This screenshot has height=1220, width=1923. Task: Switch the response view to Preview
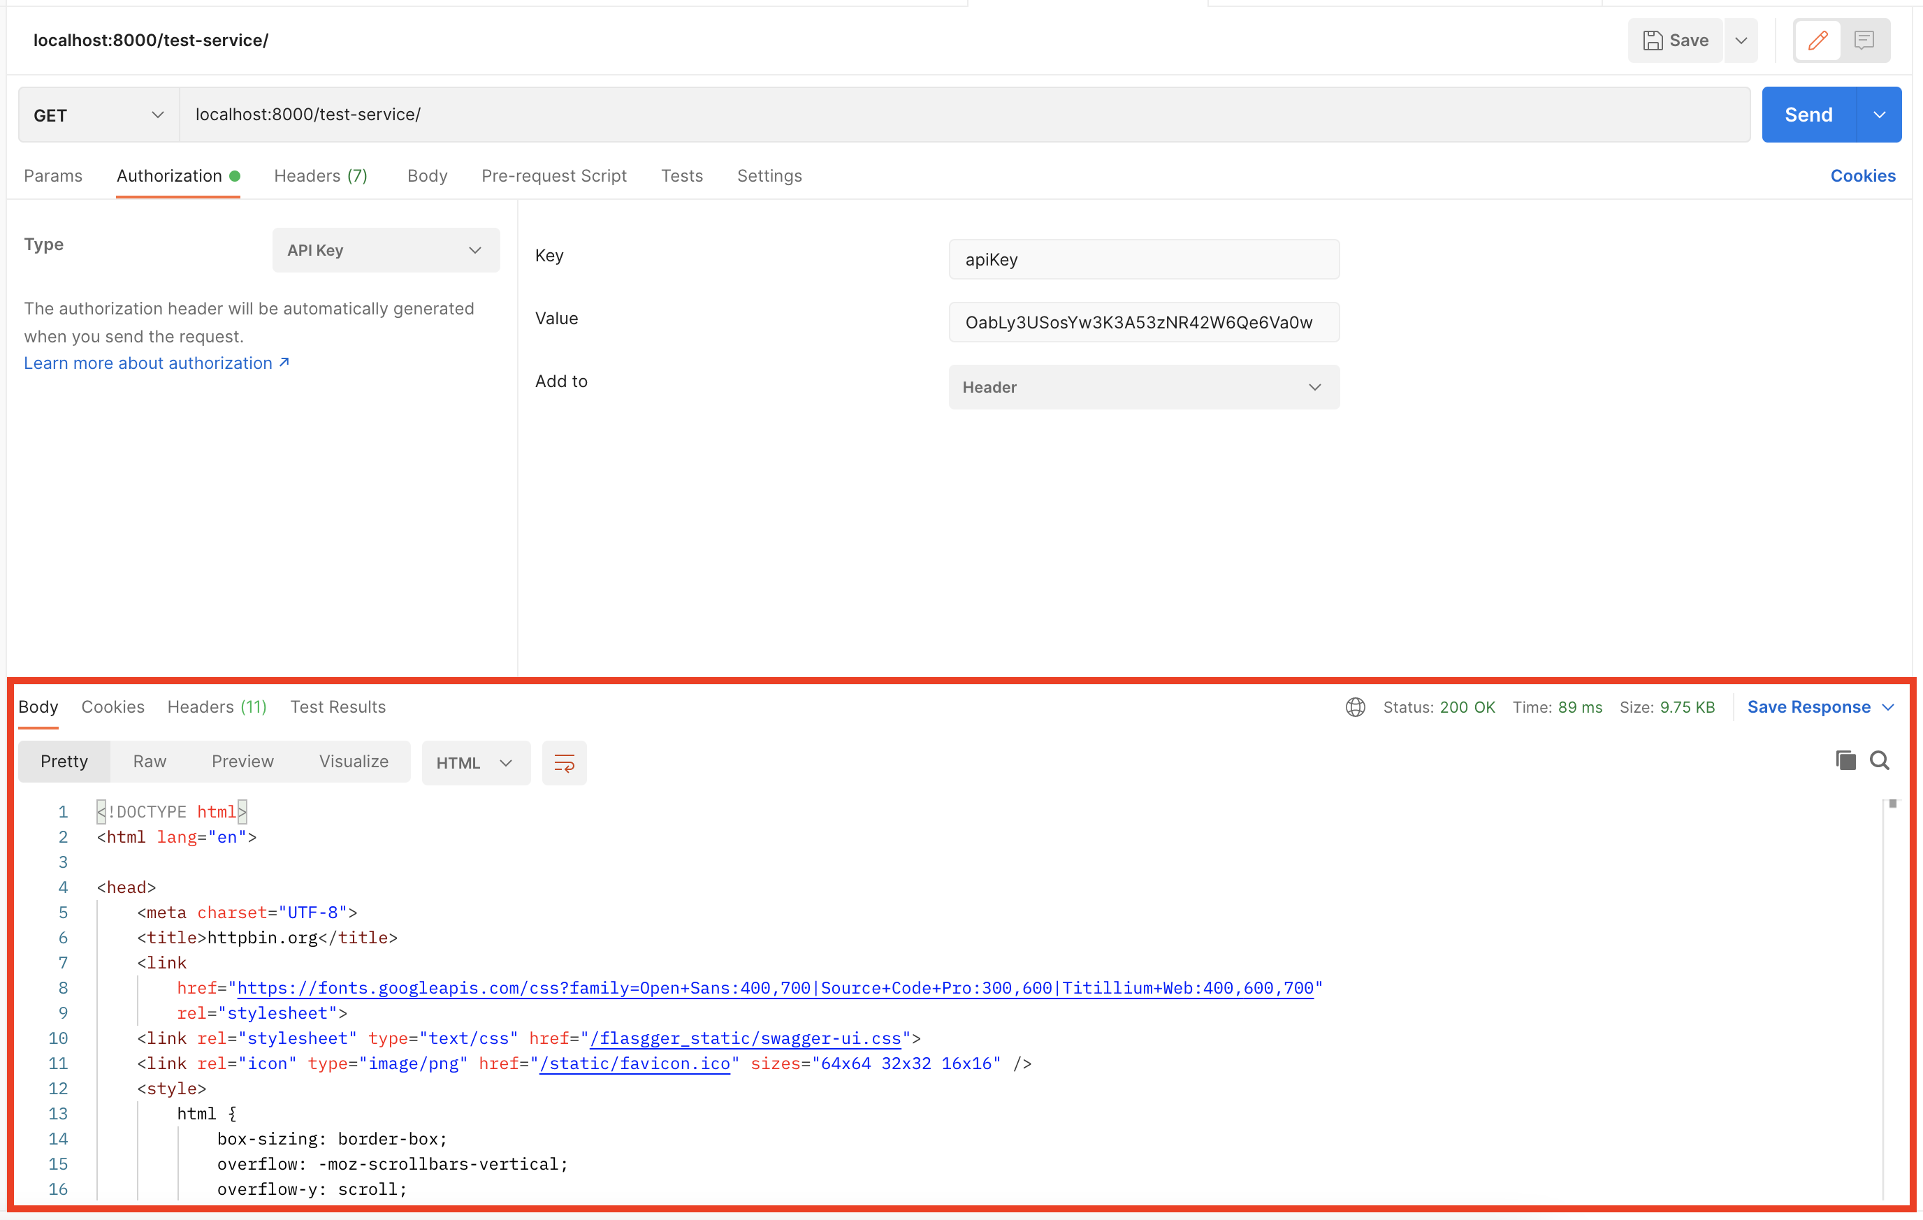(242, 761)
